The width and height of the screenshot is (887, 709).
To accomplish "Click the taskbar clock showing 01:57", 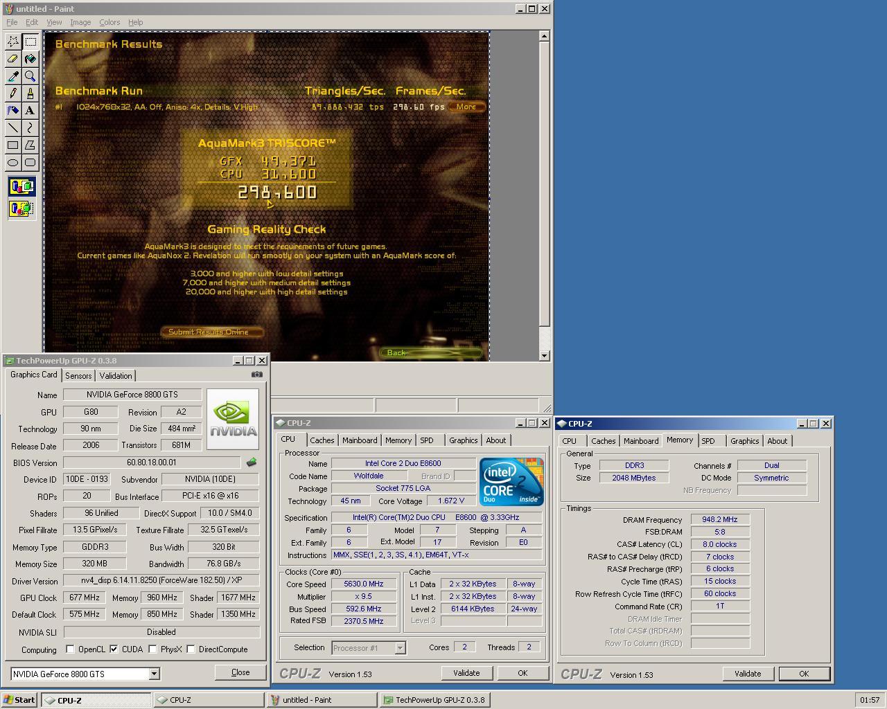I will (870, 700).
